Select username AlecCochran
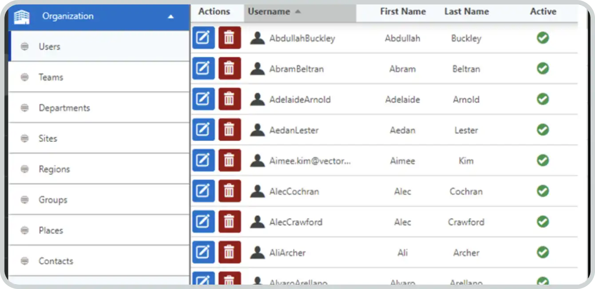Screen dimensions: 595x289 [294, 191]
